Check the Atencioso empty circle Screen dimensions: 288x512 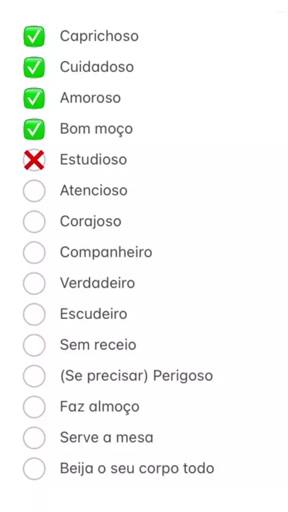[x=34, y=191]
